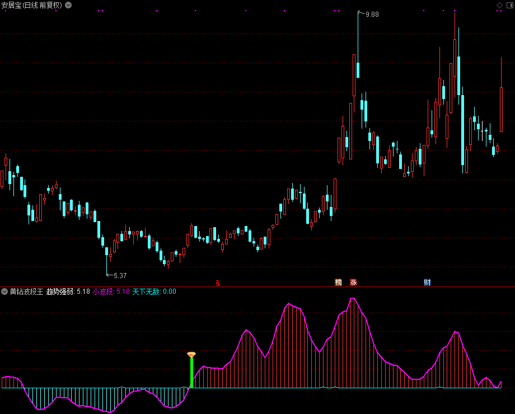Toggle the side panel icon at top right
Viewport: 515px width, 414px height.
tap(510, 5)
